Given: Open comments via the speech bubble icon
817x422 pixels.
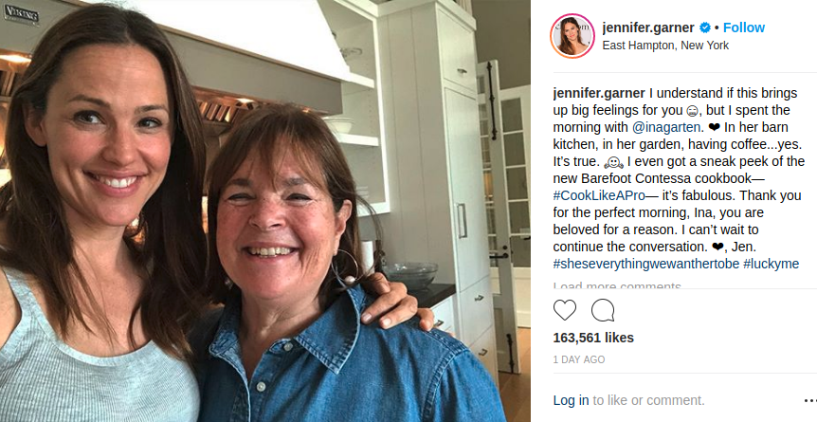Looking at the screenshot, I should tap(603, 310).
